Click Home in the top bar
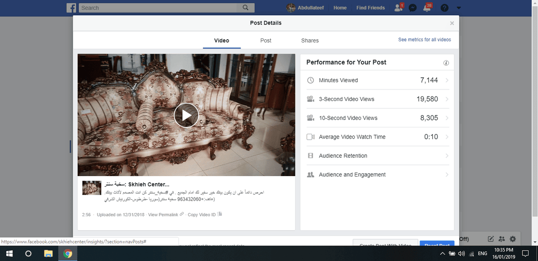This screenshot has height=261, width=538. click(340, 8)
